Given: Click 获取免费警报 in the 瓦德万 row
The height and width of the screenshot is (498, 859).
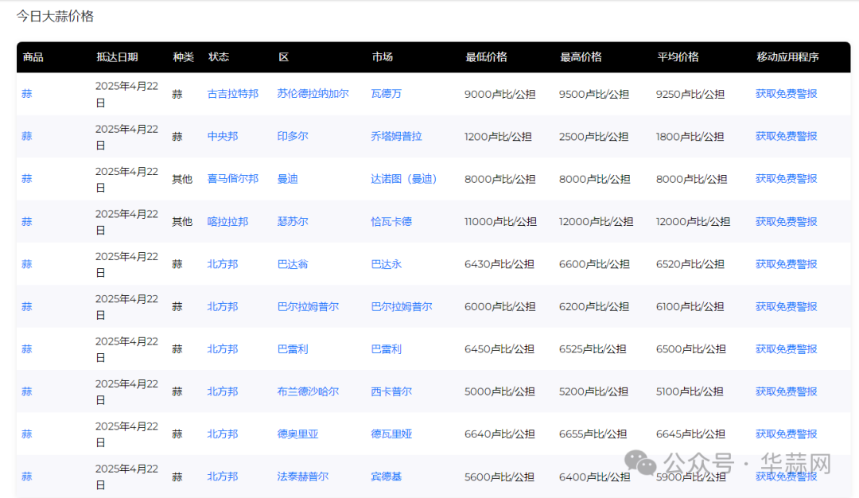Looking at the screenshot, I should coord(786,94).
